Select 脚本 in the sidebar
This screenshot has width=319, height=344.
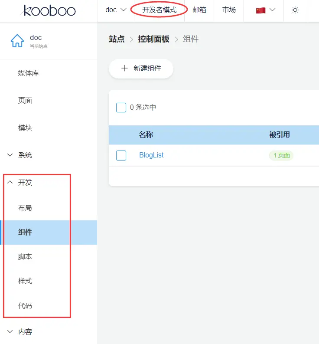pyautogui.click(x=25, y=257)
